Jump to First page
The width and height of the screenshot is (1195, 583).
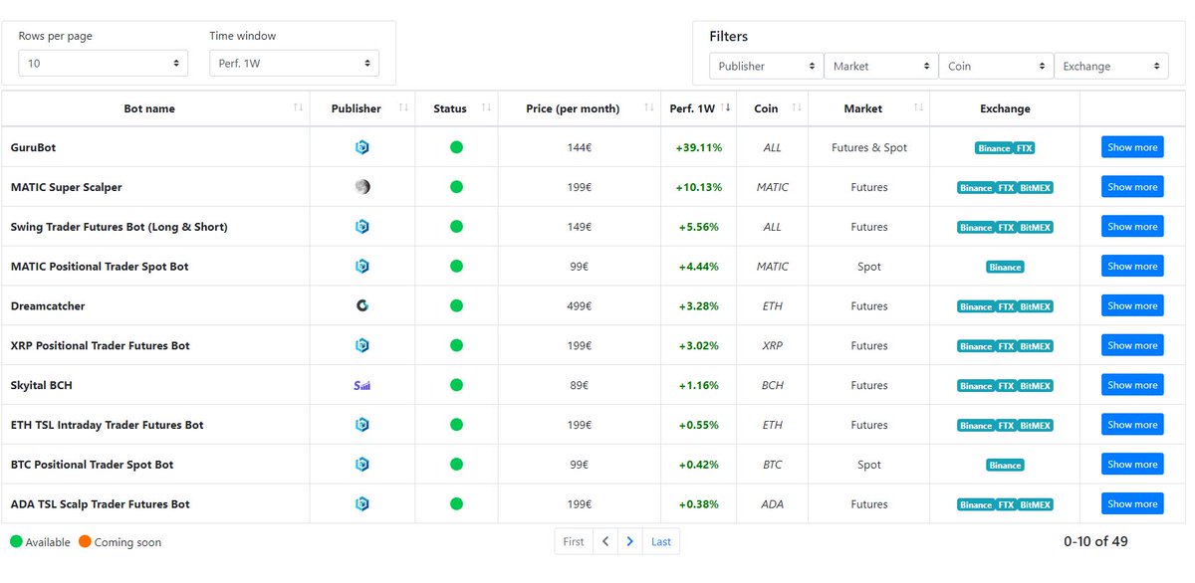[574, 541]
